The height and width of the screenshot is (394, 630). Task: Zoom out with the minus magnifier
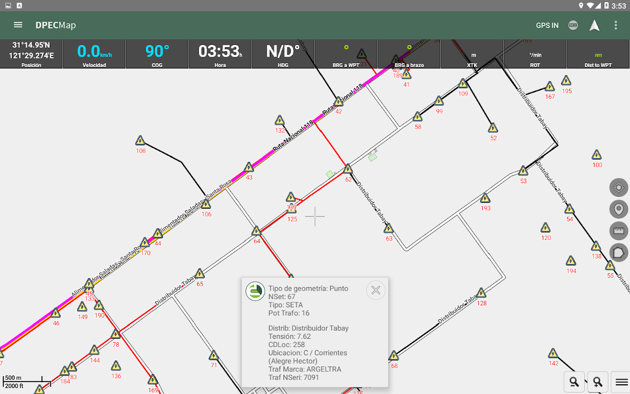pos(574,382)
